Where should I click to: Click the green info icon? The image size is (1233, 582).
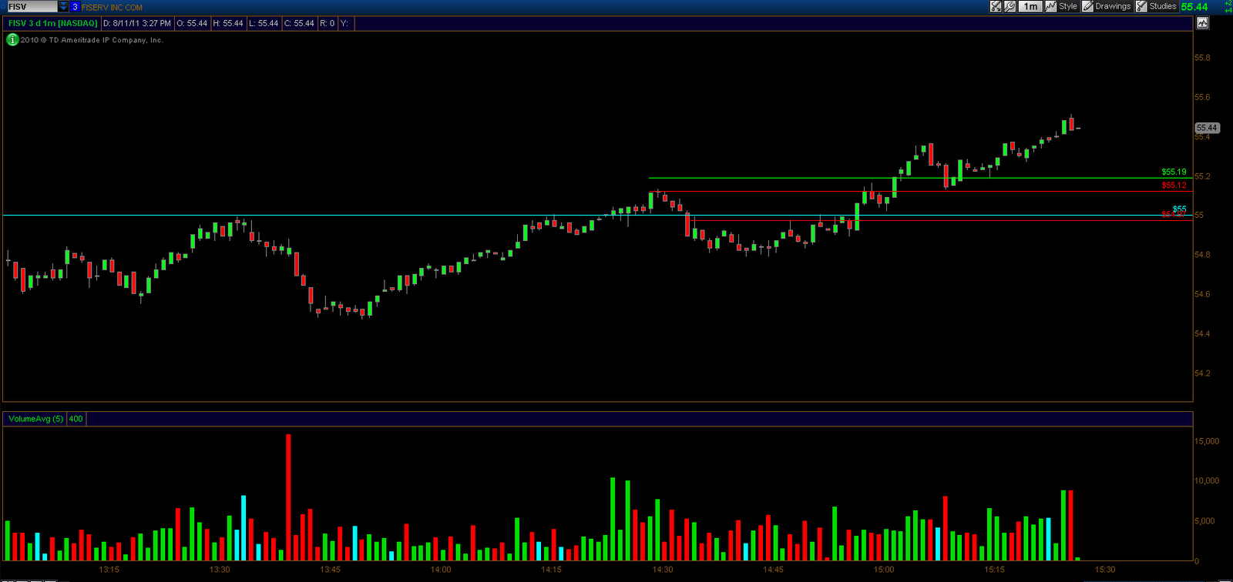coord(12,40)
